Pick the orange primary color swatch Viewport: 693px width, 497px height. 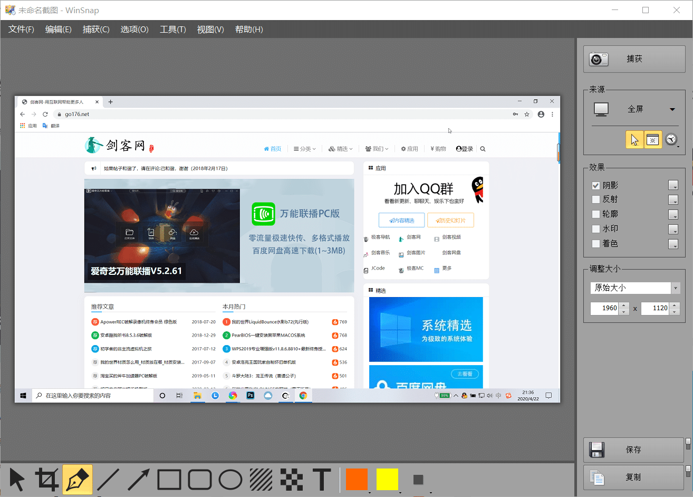click(x=357, y=480)
